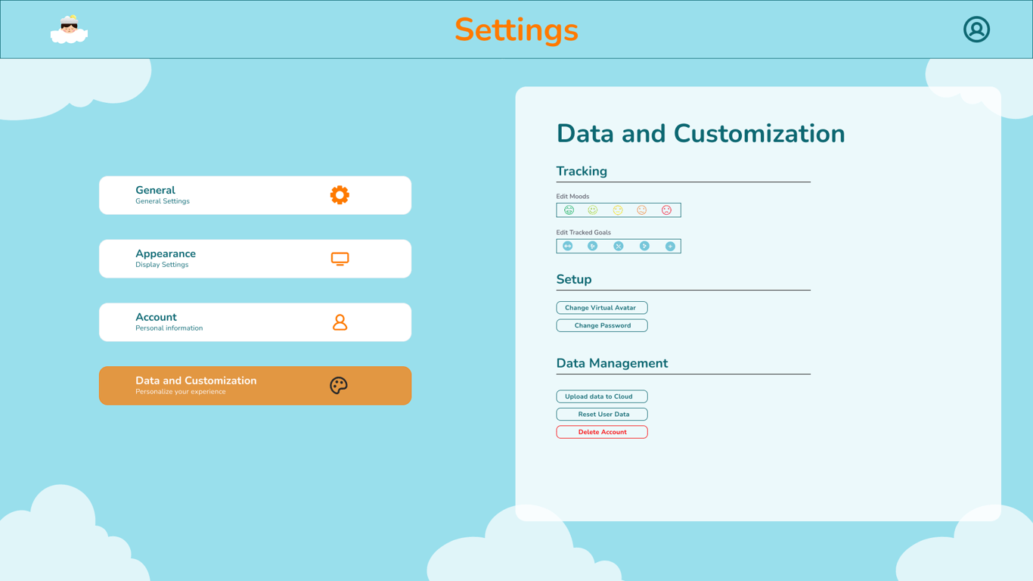1033x581 pixels.
Task: Click the Setup section heading
Action: [x=574, y=279]
